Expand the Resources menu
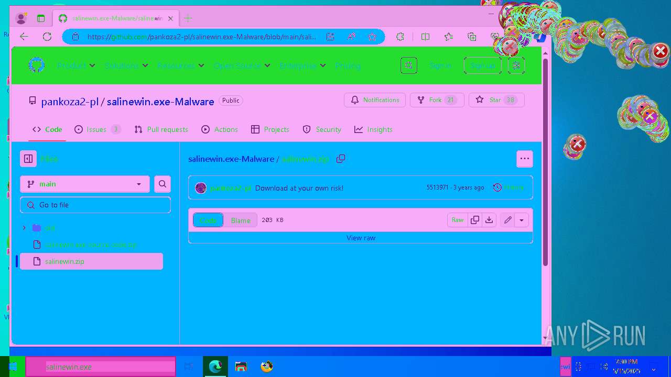Image resolution: width=671 pixels, height=377 pixels. tap(181, 65)
